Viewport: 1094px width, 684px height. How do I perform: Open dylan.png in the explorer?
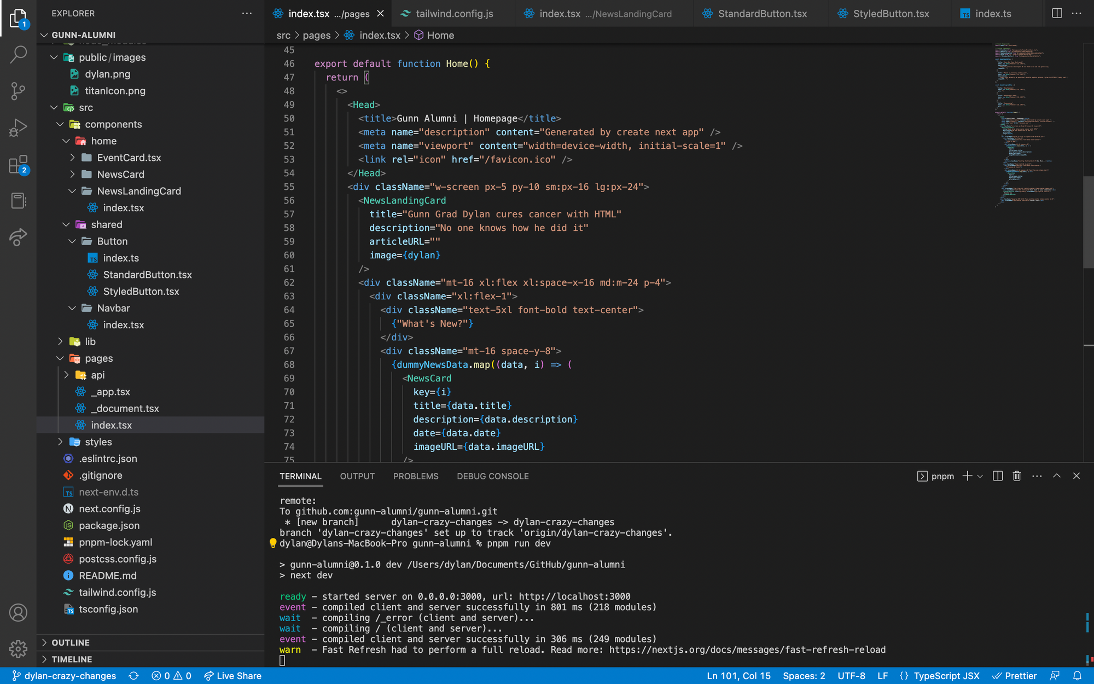(x=150, y=74)
